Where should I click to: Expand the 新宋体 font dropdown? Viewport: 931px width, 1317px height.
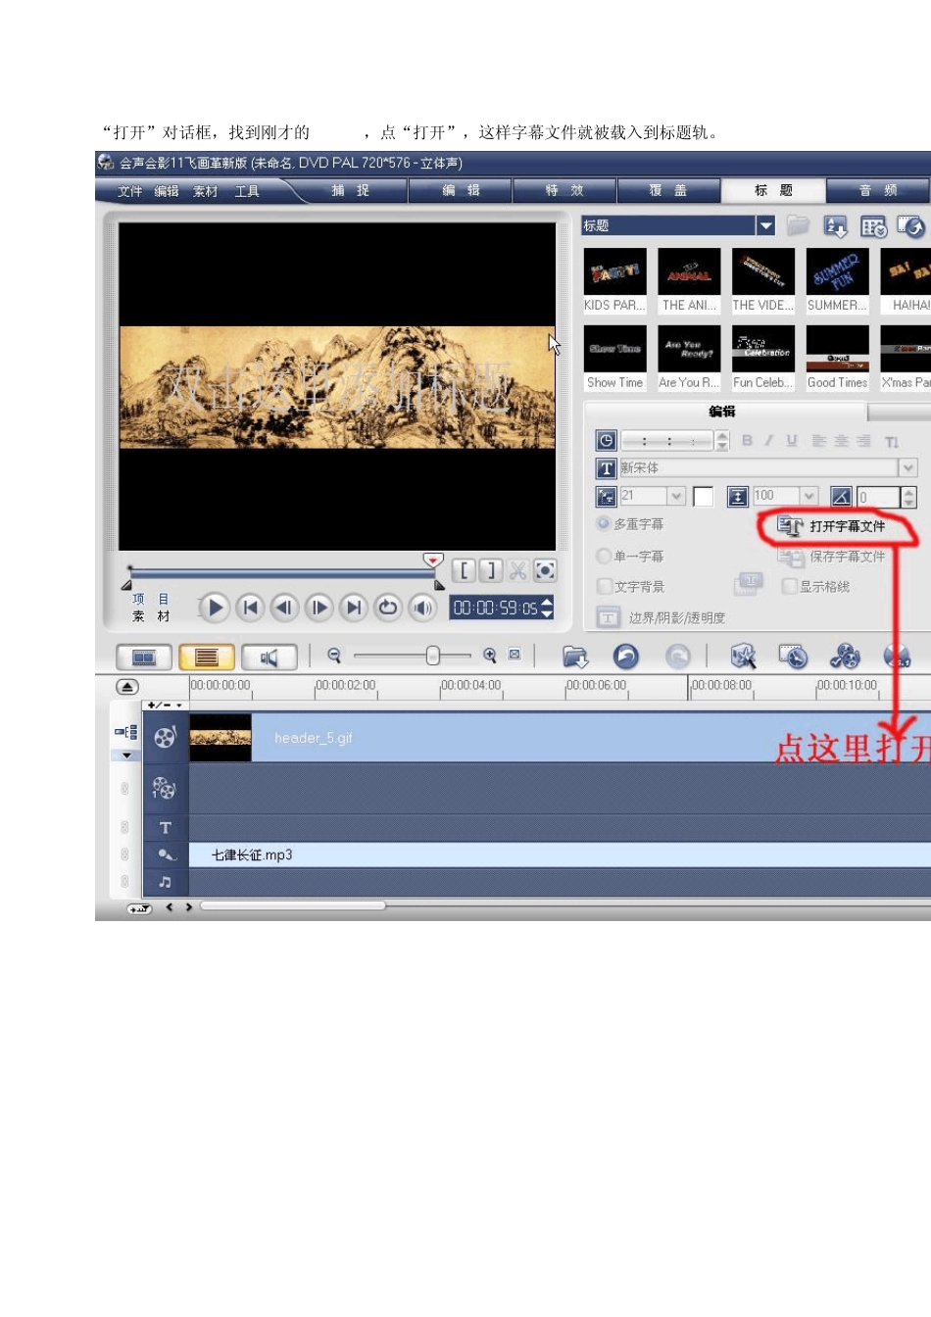(x=907, y=468)
